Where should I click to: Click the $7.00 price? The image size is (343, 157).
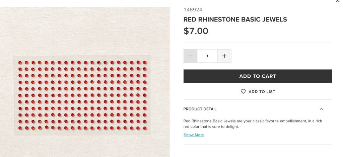tap(196, 31)
